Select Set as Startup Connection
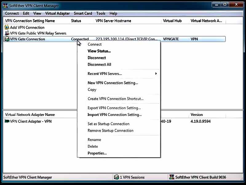 click(109, 124)
